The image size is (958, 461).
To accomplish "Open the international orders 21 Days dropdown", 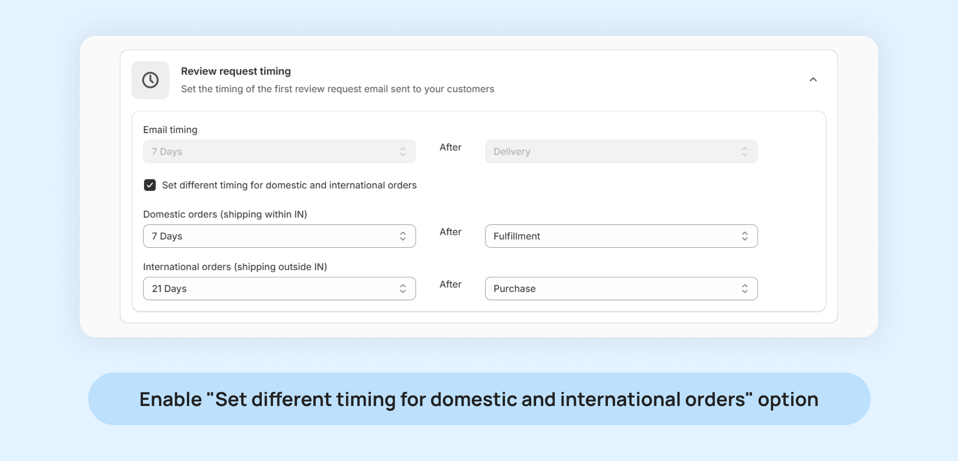I will click(x=271, y=289).
